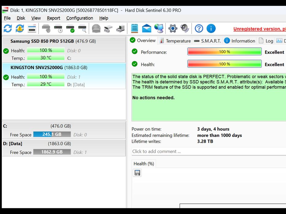Click the green check beside Samsung Health
The width and height of the screenshot is (286, 214).
[6, 51]
